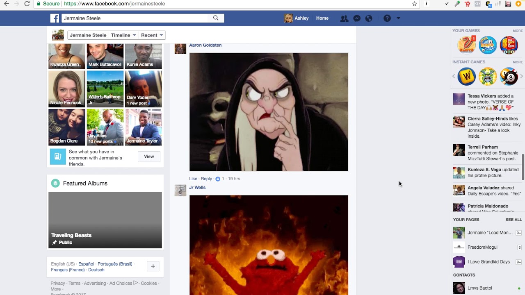Image resolution: width=525 pixels, height=295 pixels.
Task: Open the Privacy footer link
Action: 58,284
